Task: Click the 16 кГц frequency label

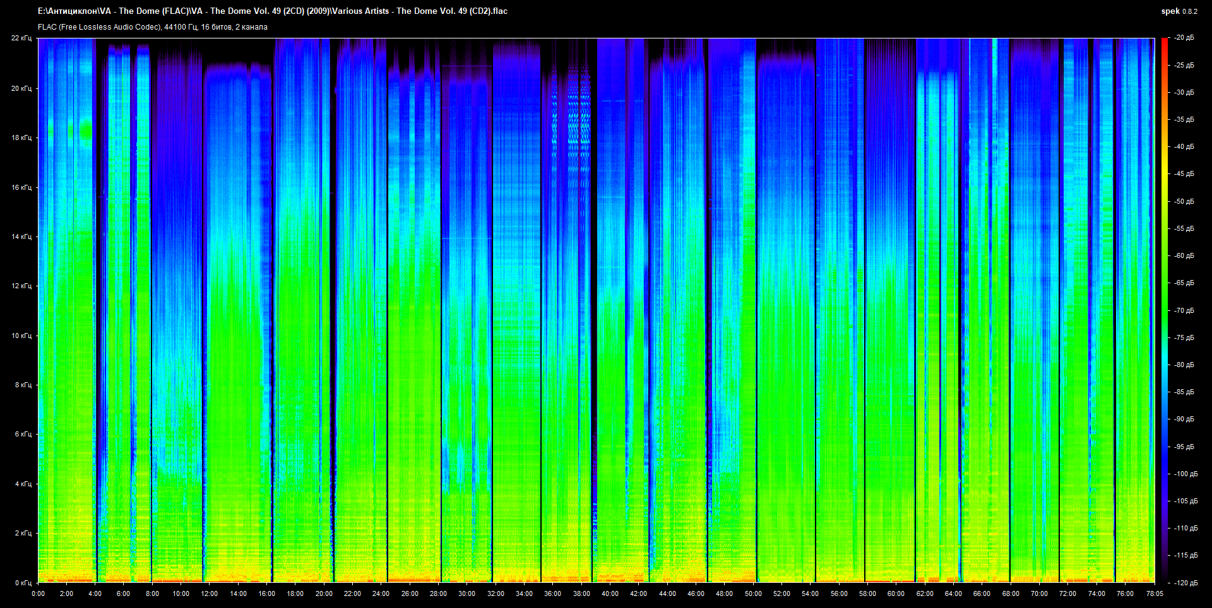Action: point(21,187)
